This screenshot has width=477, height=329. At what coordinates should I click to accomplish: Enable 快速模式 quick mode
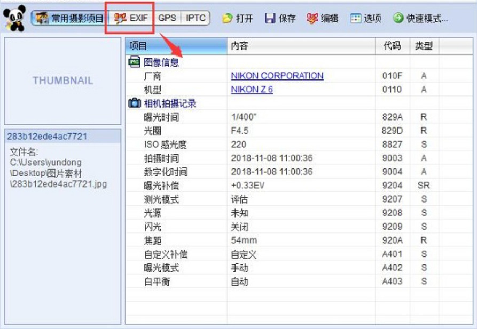click(420, 19)
